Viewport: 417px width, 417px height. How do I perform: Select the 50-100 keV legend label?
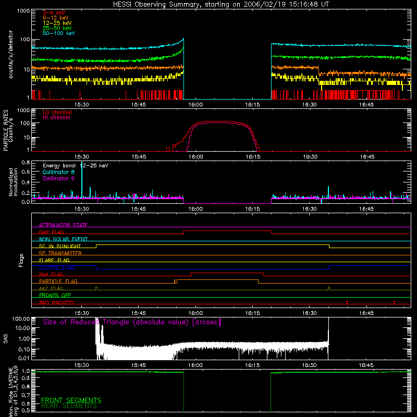(x=59, y=33)
